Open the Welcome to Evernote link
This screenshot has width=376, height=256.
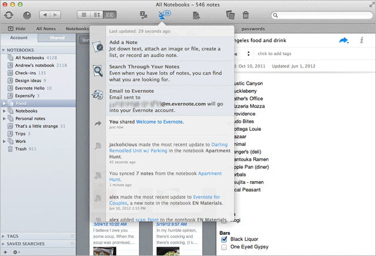click(x=159, y=122)
